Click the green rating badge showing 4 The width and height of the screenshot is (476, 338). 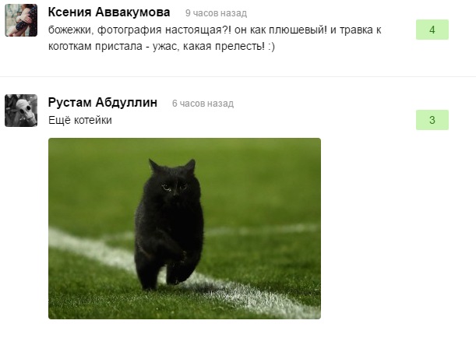click(x=432, y=30)
